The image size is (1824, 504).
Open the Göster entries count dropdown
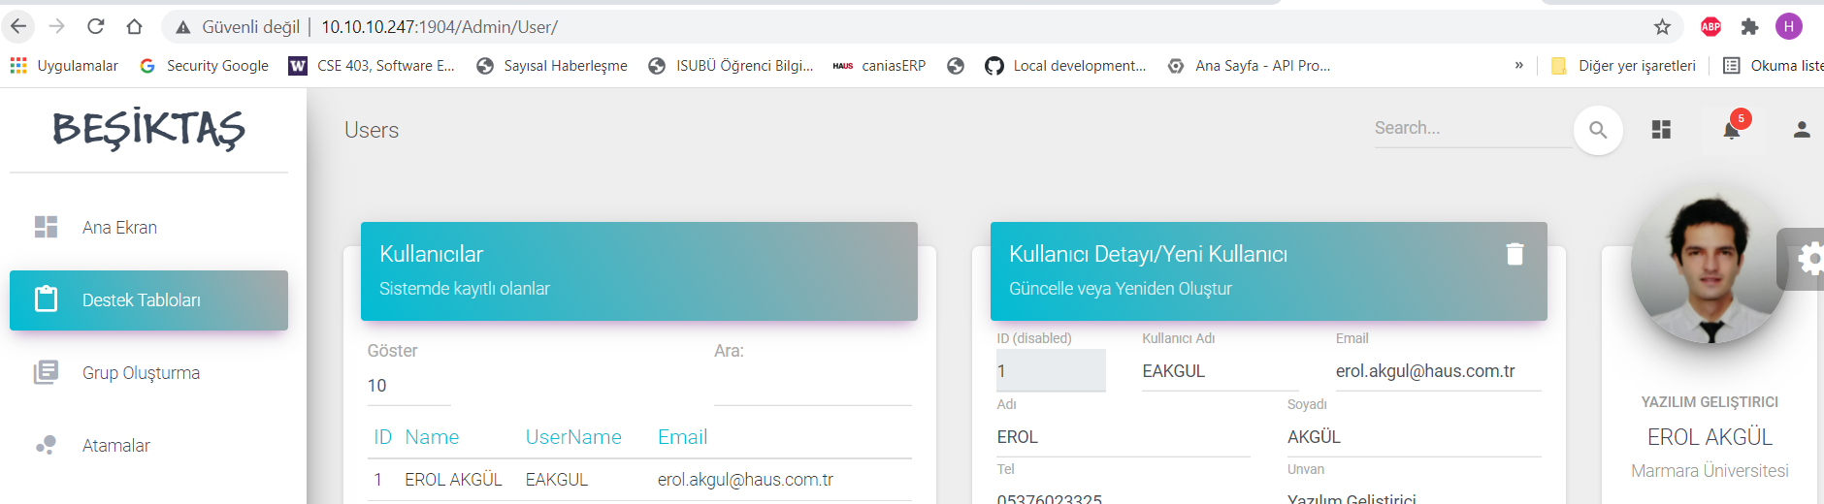tap(407, 386)
